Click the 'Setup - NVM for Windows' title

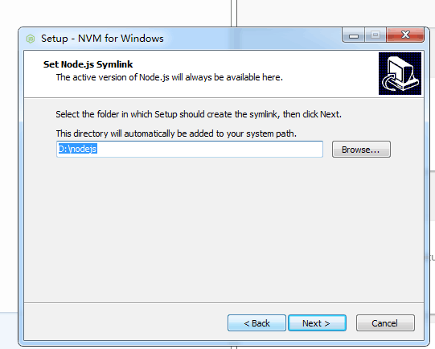(102, 39)
